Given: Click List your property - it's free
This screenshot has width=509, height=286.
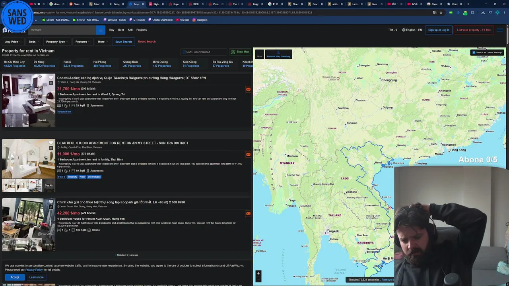Looking at the screenshot, I should coord(474,30).
